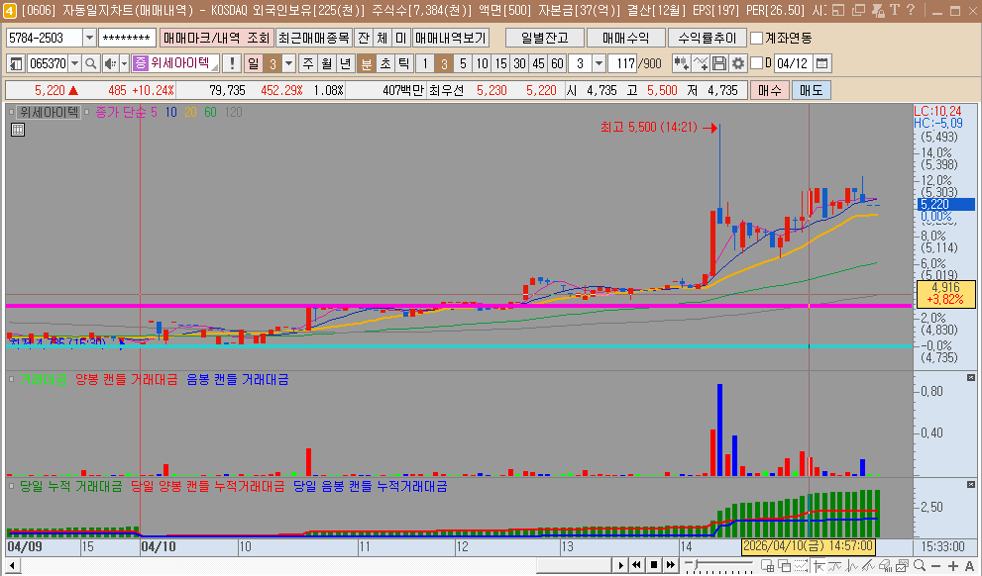Image resolution: width=982 pixels, height=576 pixels.
Task: Click the magnifier zoom icon in bottom toolbar
Action: point(920,565)
